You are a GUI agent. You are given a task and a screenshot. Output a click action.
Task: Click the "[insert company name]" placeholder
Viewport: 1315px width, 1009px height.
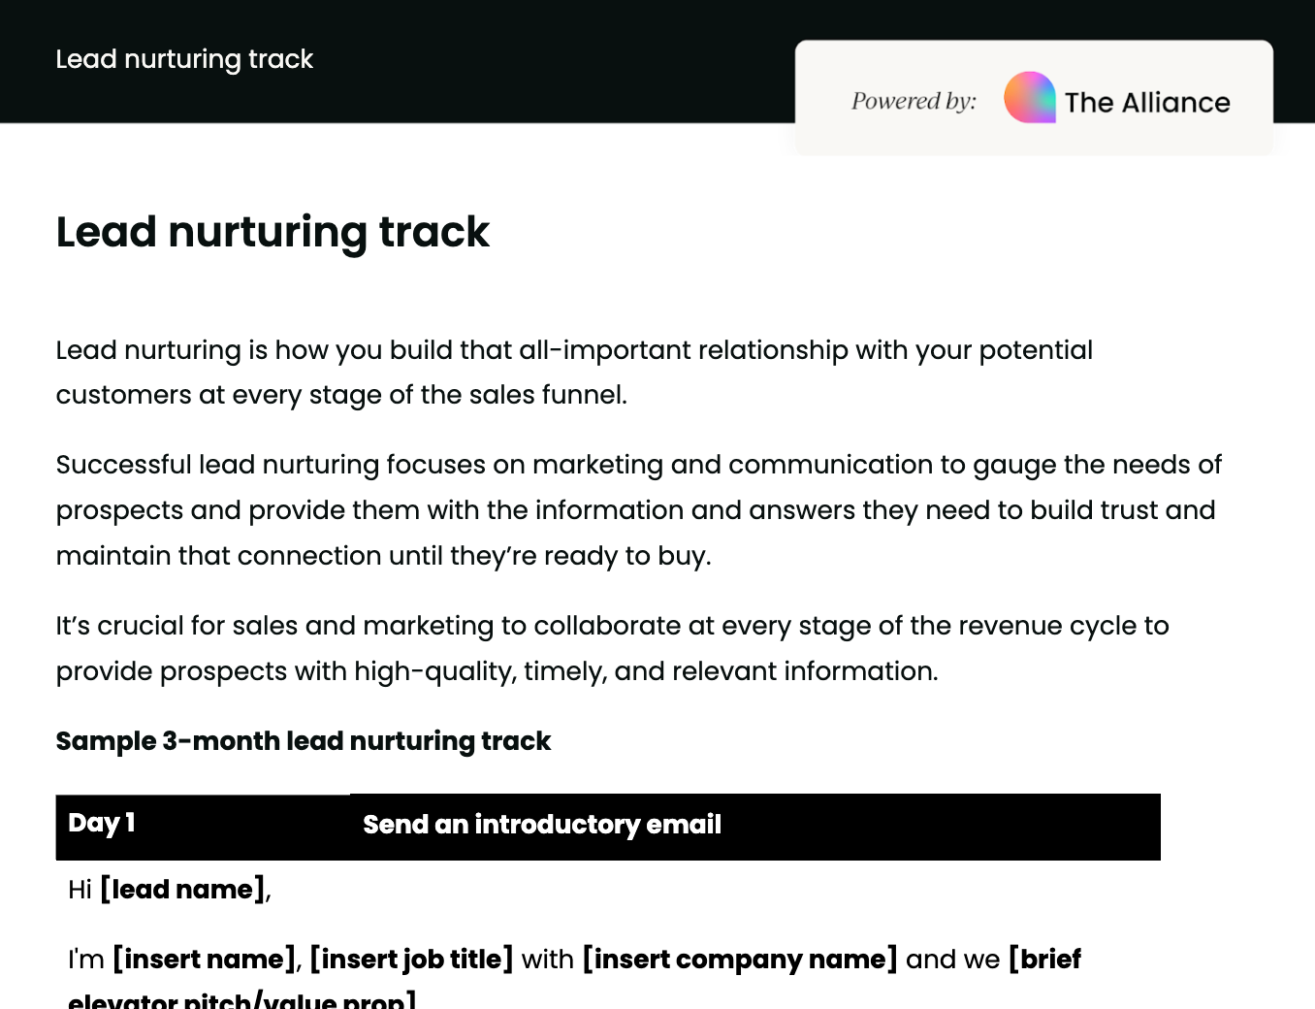739,960
